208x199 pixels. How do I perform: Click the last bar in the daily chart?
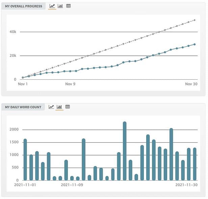pos(194,164)
